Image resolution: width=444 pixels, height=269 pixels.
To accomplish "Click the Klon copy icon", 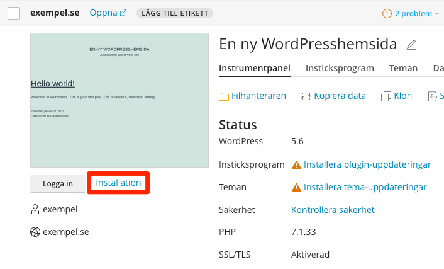I will 386,96.
